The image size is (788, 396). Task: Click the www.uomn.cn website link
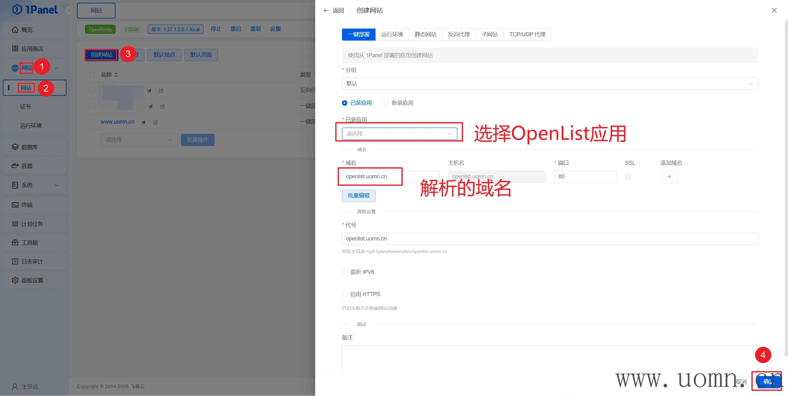tap(118, 122)
